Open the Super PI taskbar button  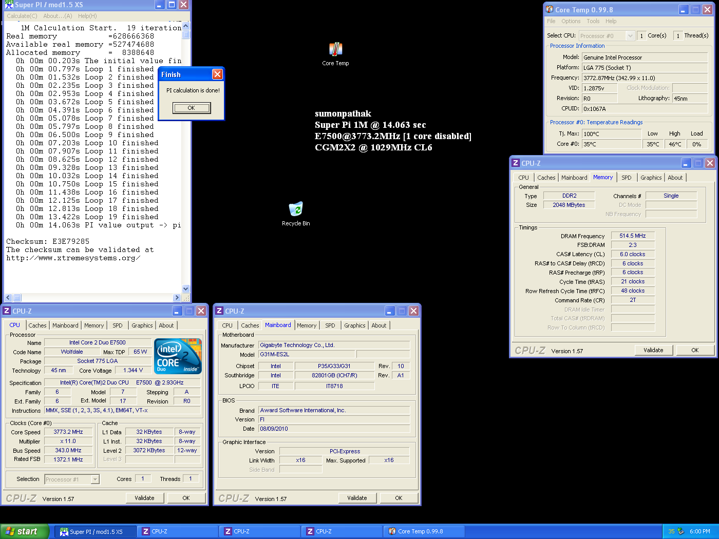(96, 531)
